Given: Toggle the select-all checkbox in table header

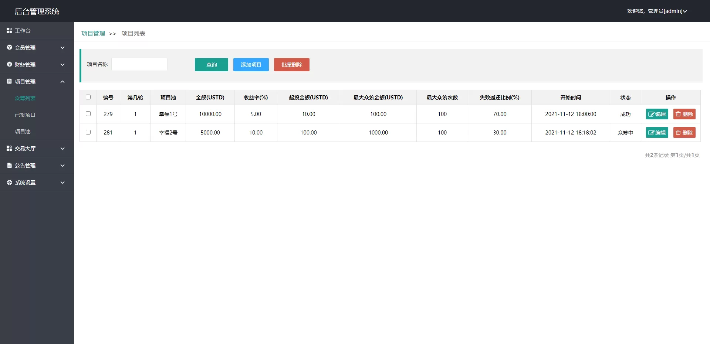Looking at the screenshot, I should pos(88,97).
